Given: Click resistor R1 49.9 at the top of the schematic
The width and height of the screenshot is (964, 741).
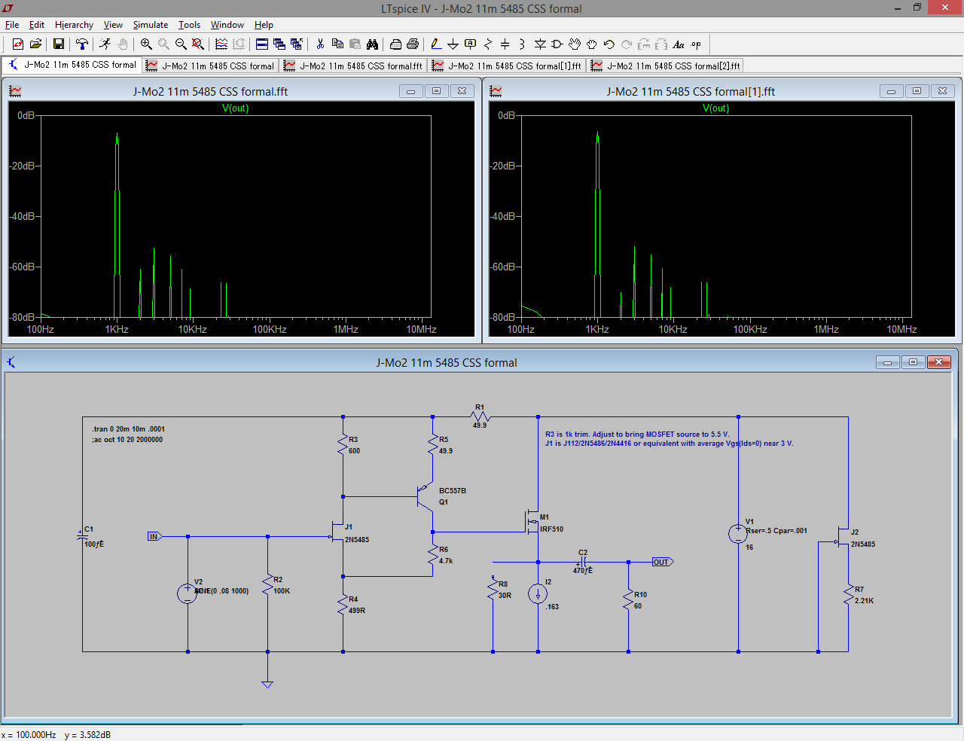Looking at the screenshot, I should [480, 416].
